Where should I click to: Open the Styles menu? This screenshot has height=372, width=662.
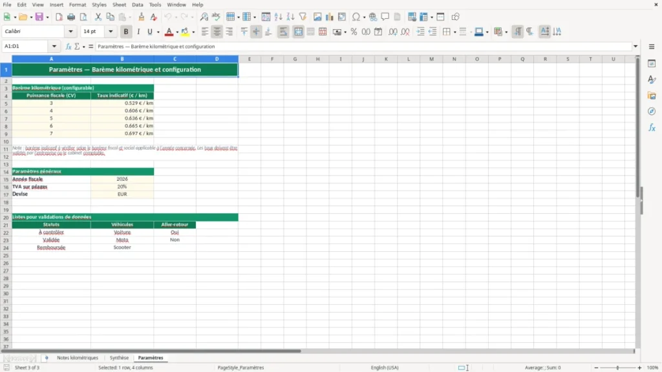click(99, 5)
